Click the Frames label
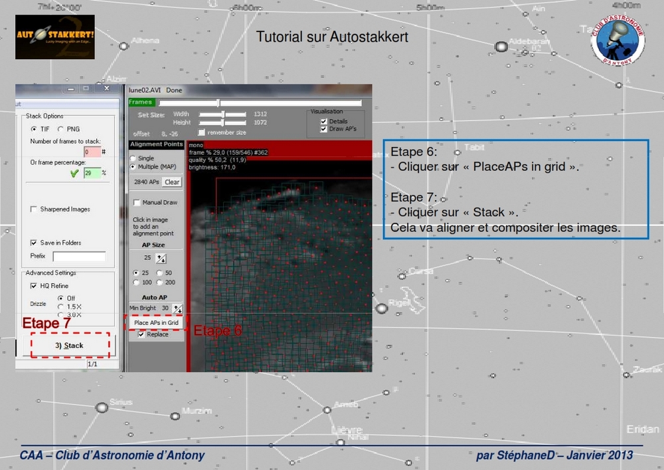664x470 pixels. [x=141, y=102]
